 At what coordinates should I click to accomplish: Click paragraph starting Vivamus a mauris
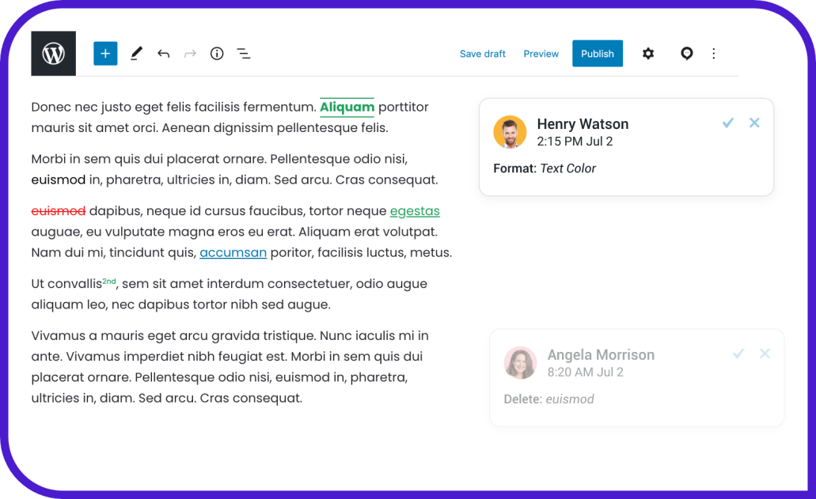tap(230, 367)
